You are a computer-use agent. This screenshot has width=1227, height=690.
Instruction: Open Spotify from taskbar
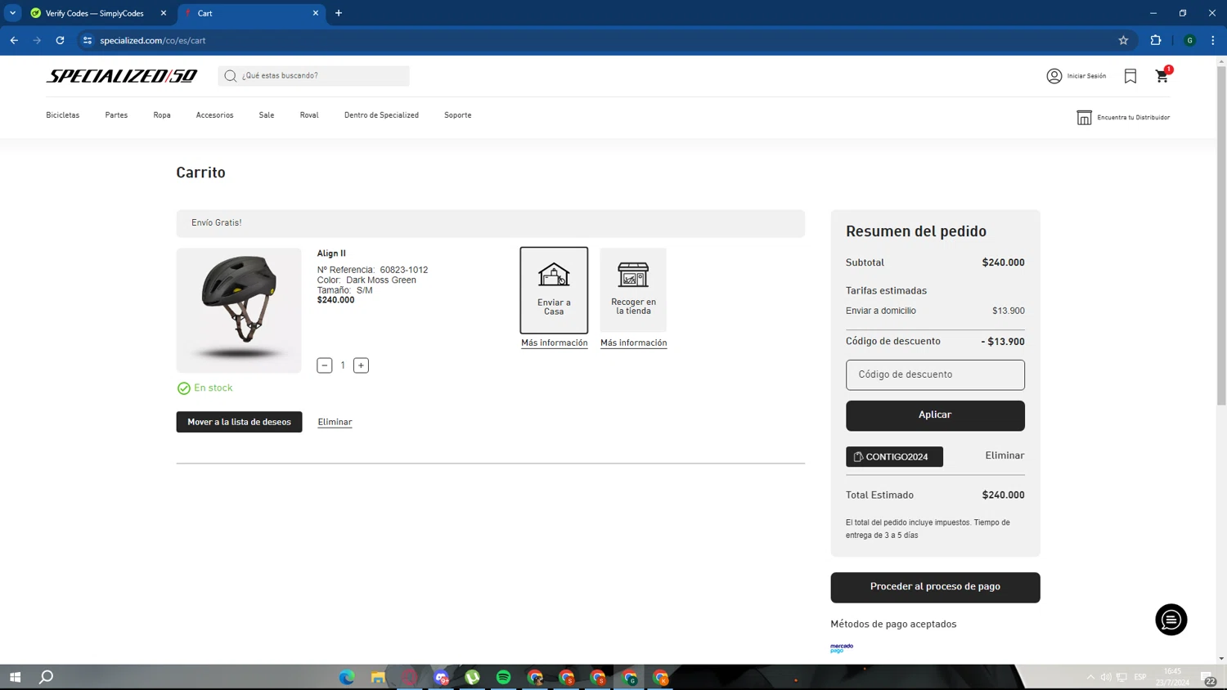click(x=504, y=677)
